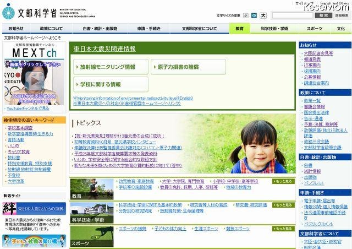Click the site search input field
This screenshot has width=352, height=249.
click(293, 15)
